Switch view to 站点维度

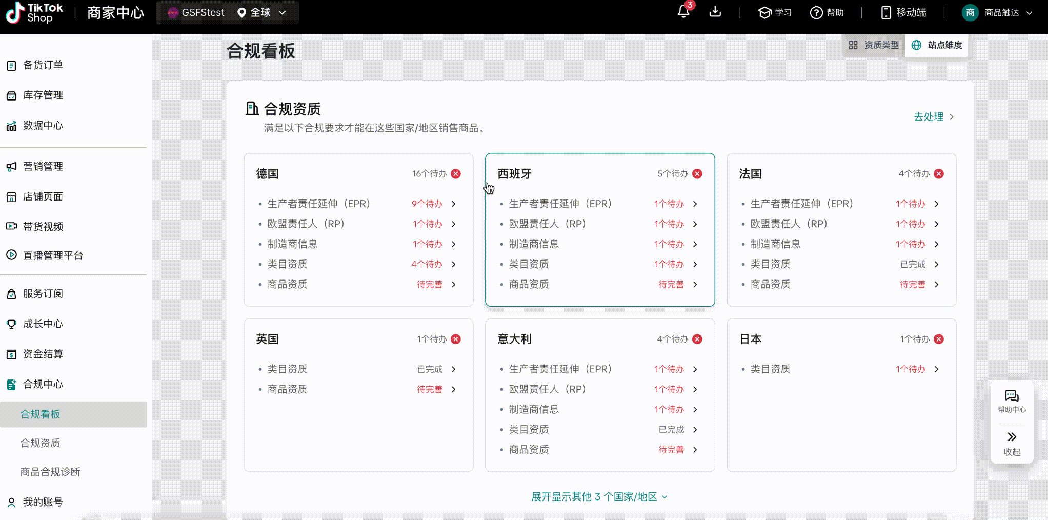point(937,45)
